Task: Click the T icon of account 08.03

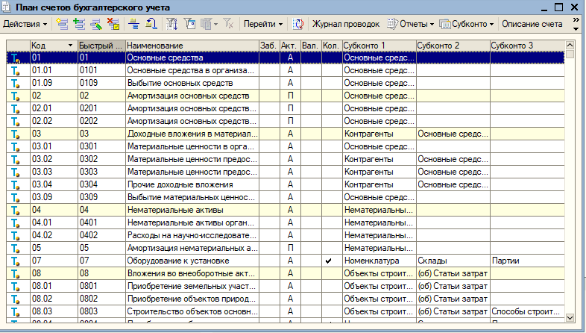Action: tap(16, 311)
